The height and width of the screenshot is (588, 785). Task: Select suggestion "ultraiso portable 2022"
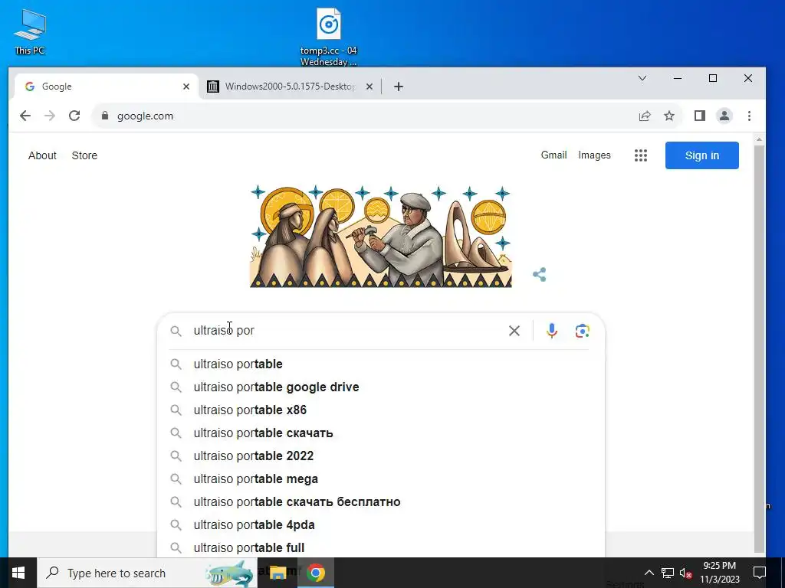[380, 456]
